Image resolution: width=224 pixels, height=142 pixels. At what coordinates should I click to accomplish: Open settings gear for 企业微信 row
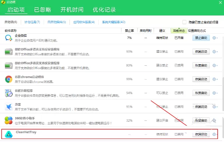click(x=215, y=38)
